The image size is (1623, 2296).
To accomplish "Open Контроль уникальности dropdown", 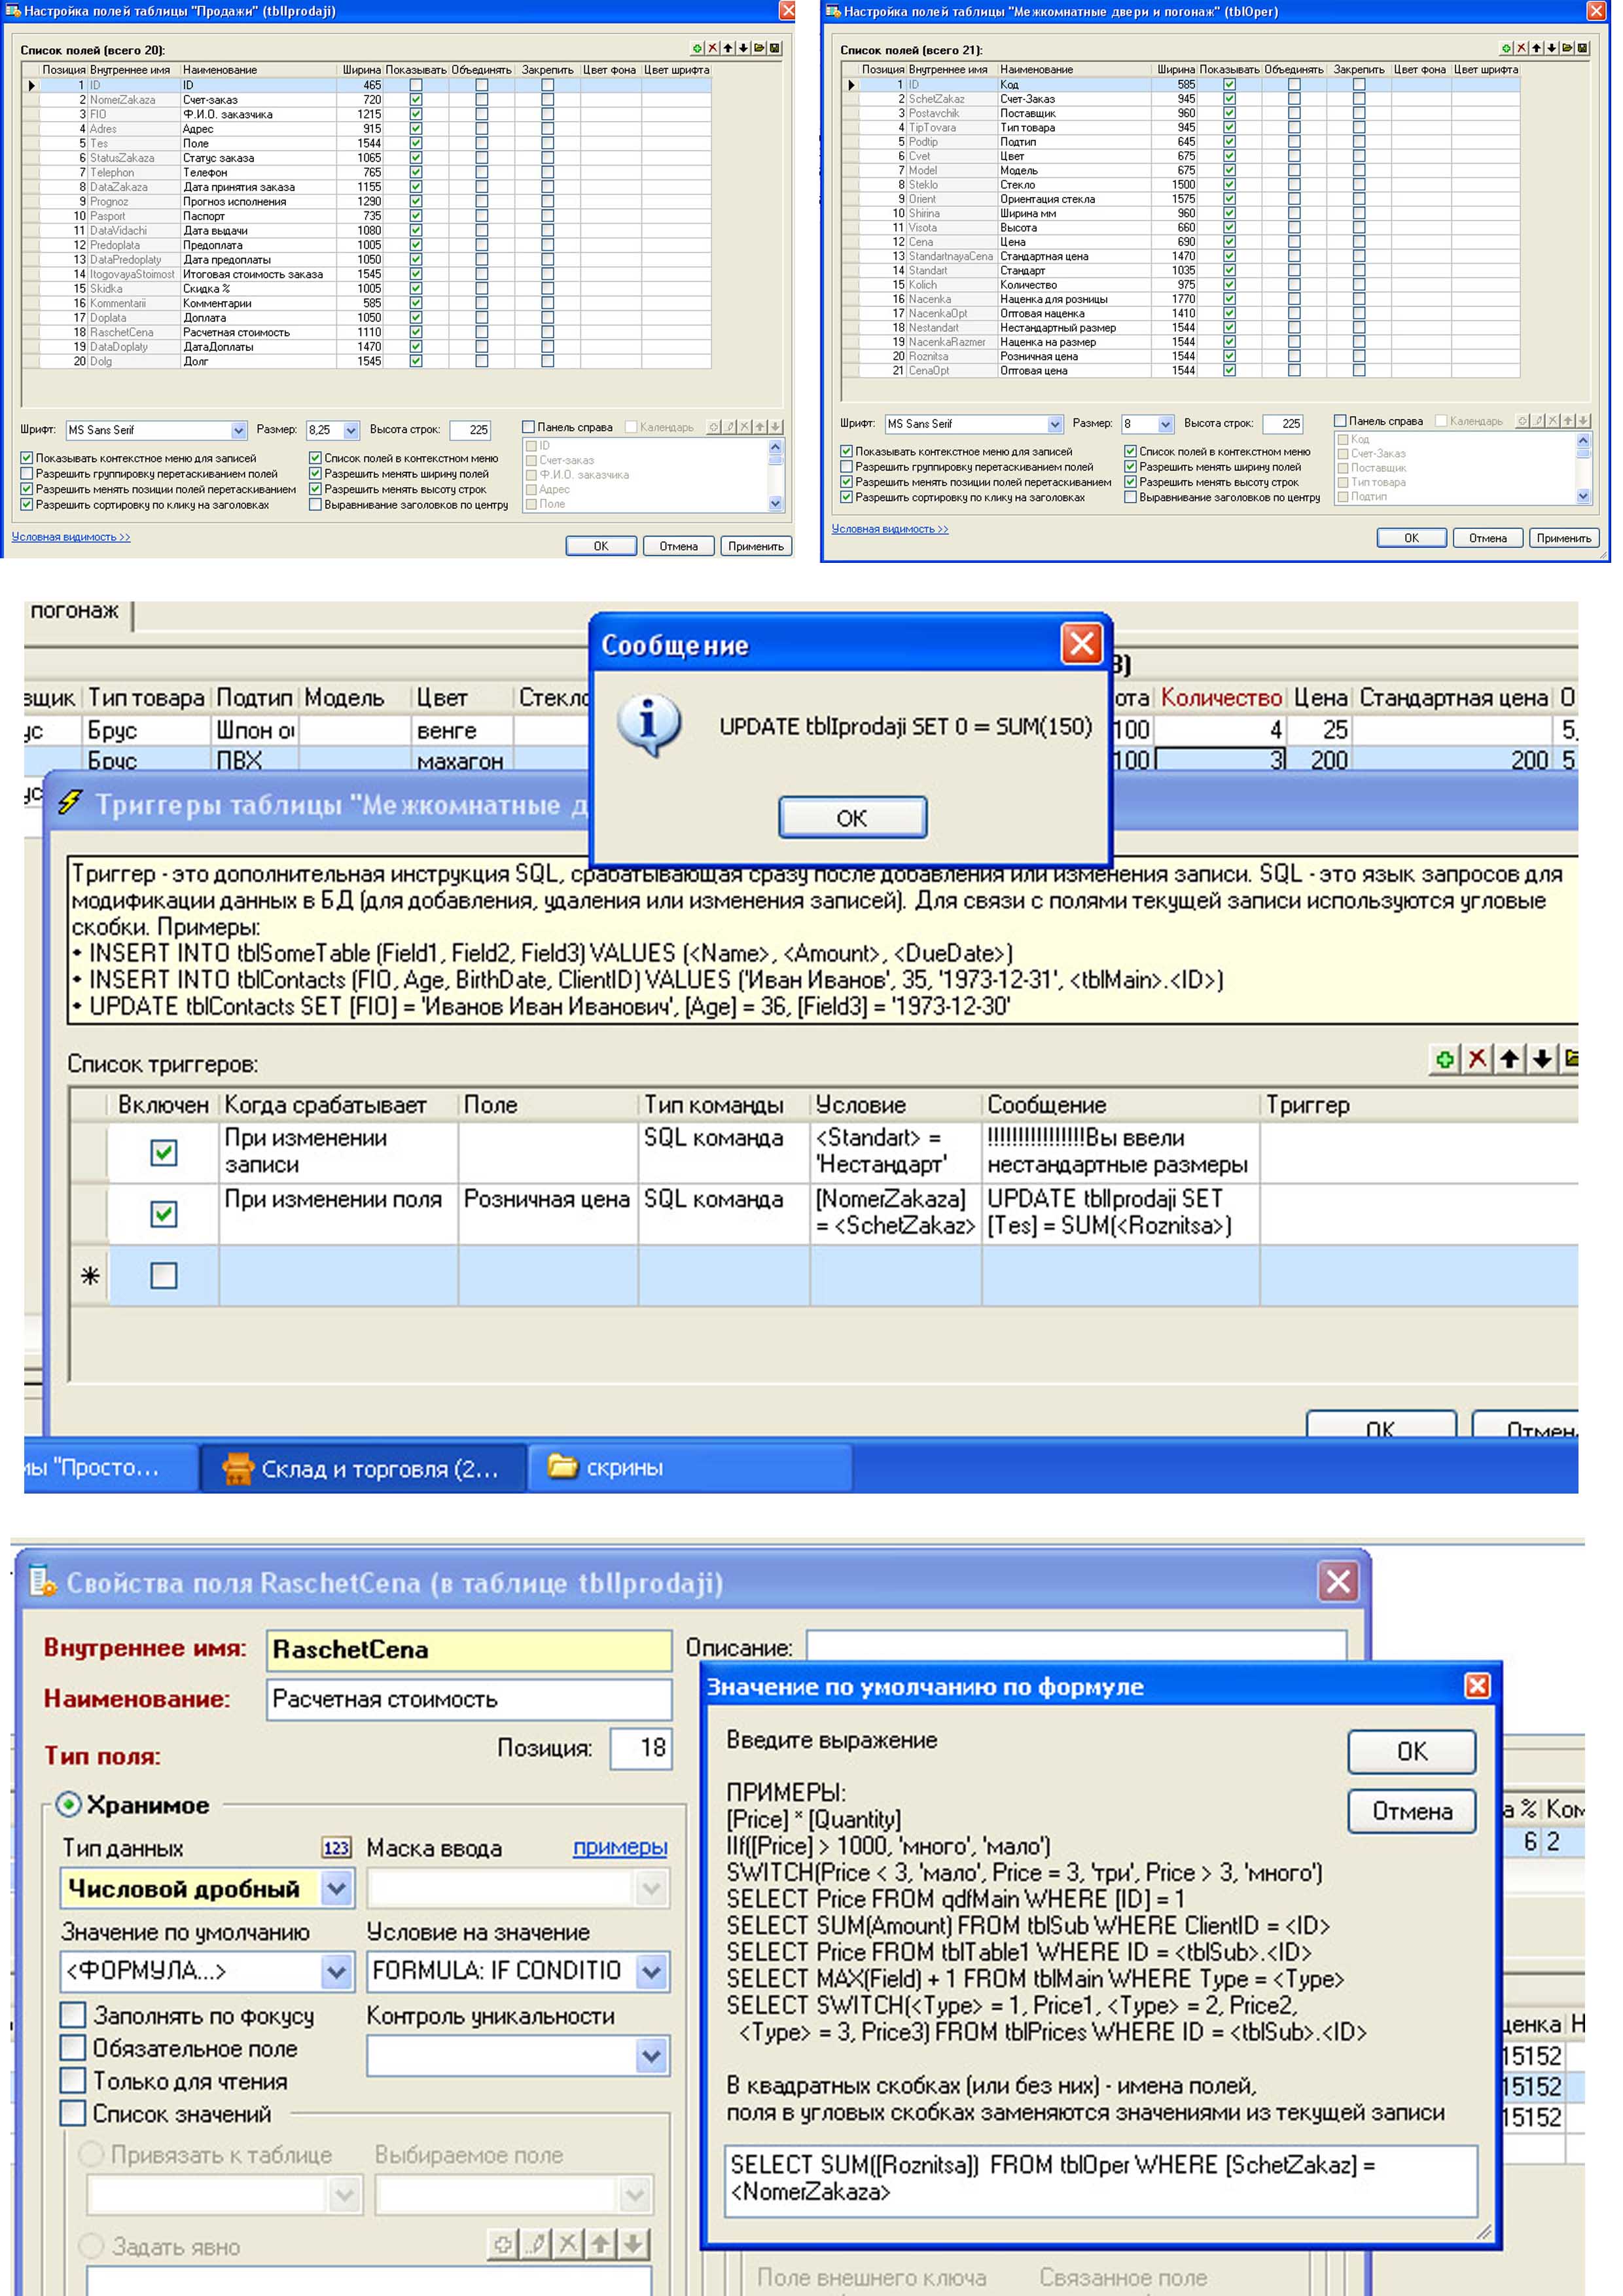I will [652, 2056].
